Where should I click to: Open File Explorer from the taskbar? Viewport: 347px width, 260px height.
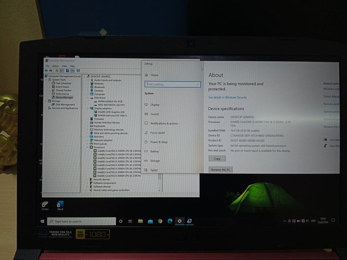[140, 221]
